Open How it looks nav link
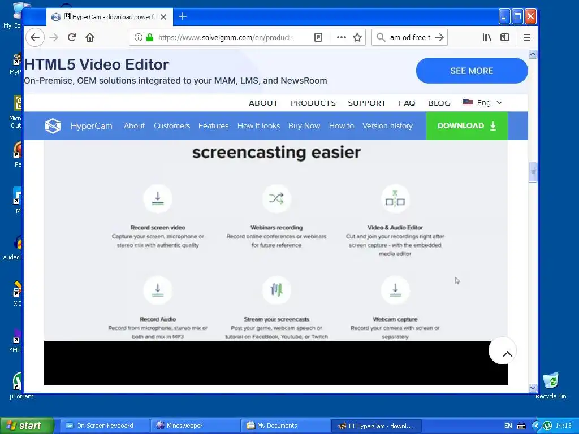Viewport: 579px width, 434px height. (258, 126)
